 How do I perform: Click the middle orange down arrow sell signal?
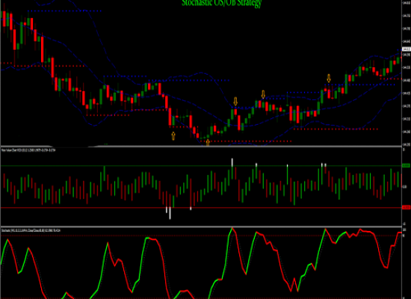pyautogui.click(x=263, y=95)
